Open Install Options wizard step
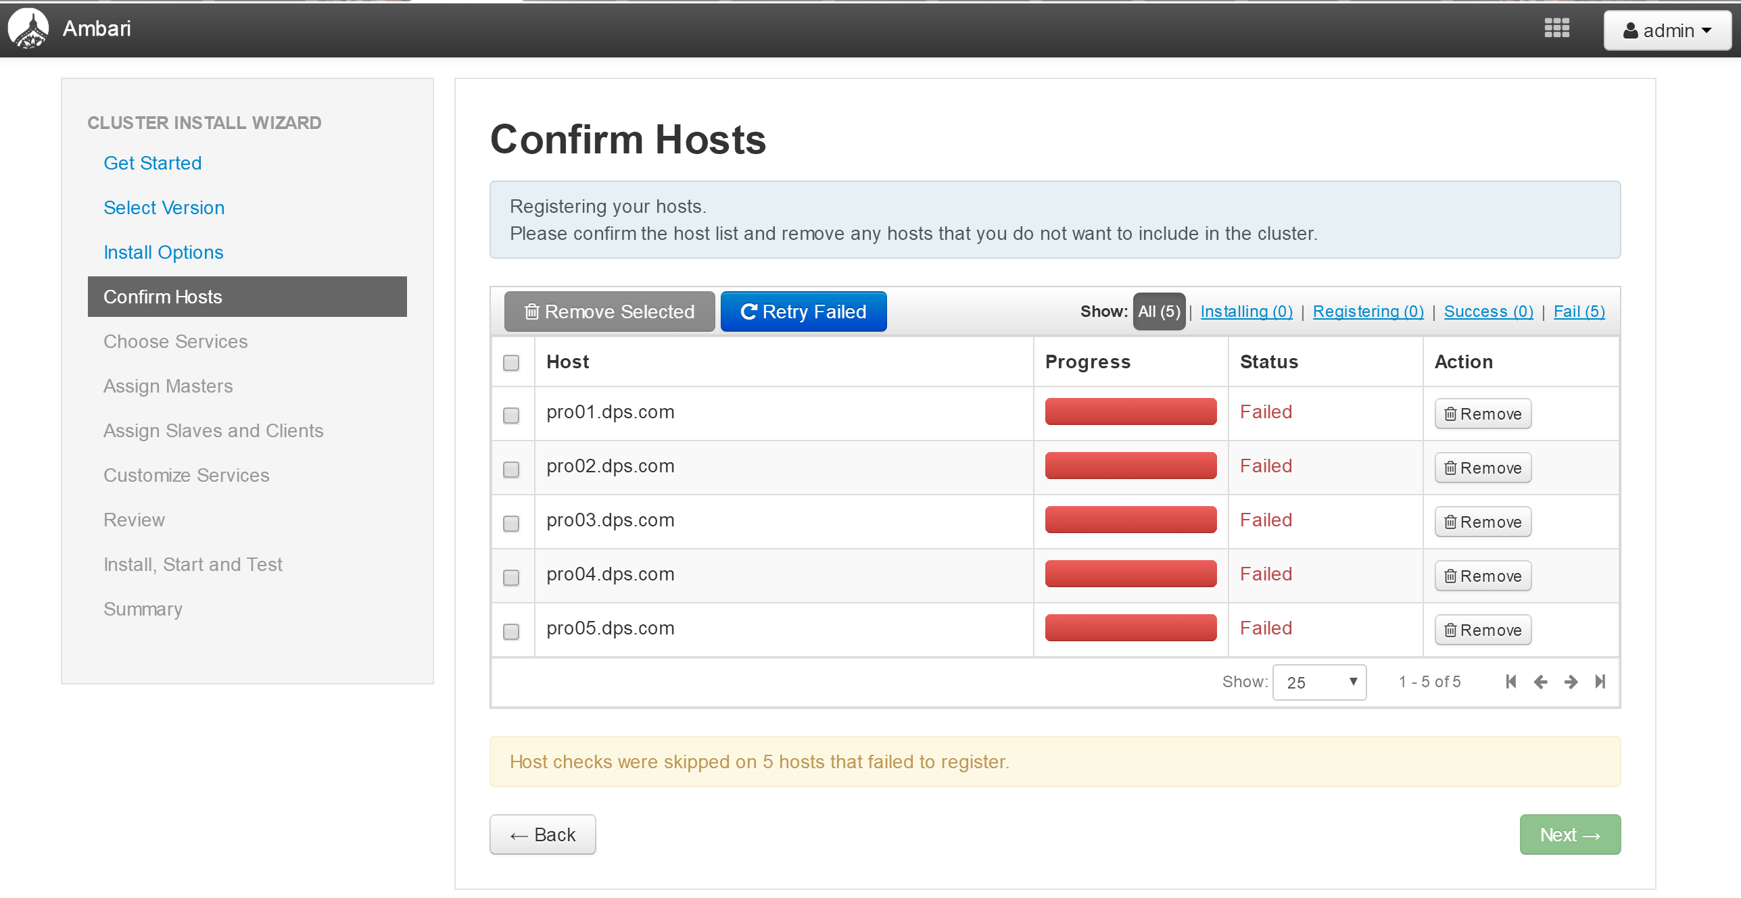Image resolution: width=1741 pixels, height=898 pixels. [x=164, y=252]
